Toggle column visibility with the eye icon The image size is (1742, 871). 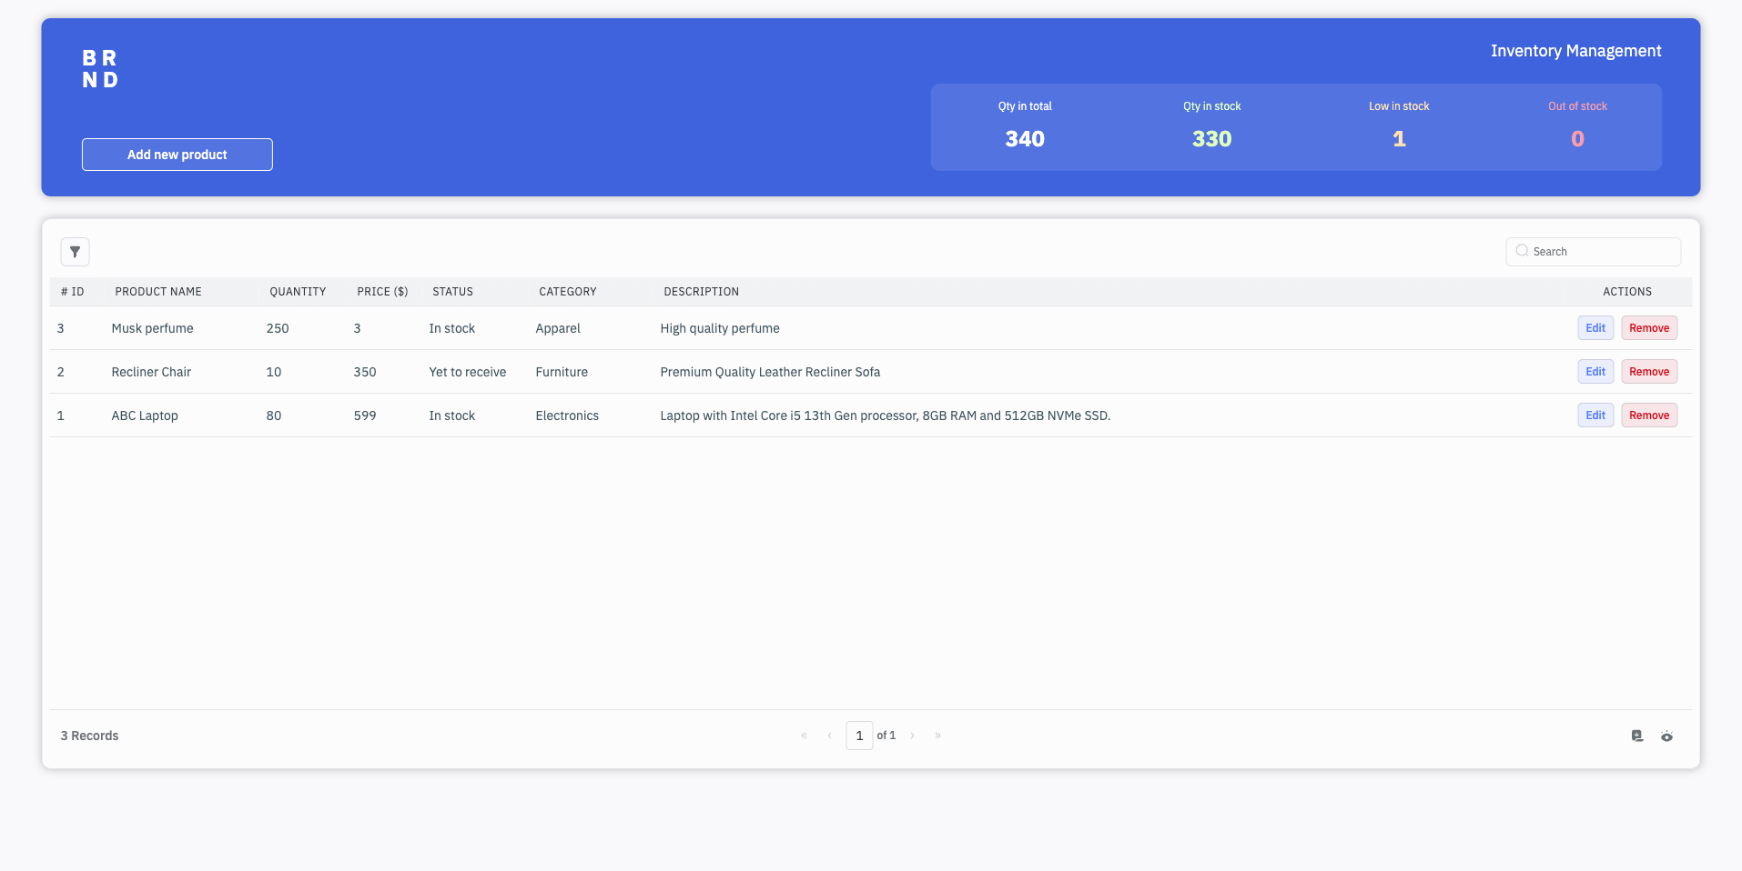(1666, 736)
